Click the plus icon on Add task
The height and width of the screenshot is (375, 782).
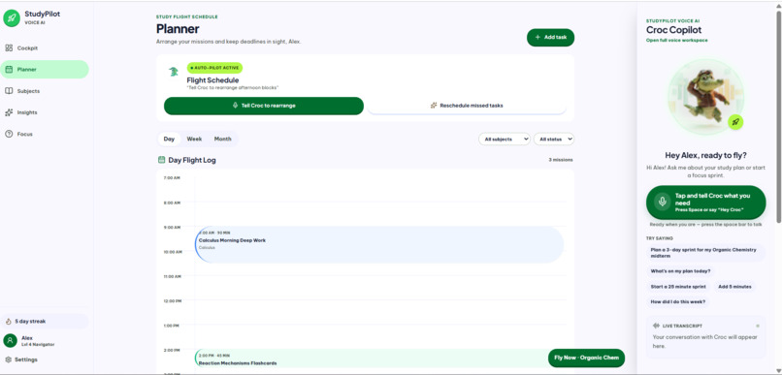point(538,38)
